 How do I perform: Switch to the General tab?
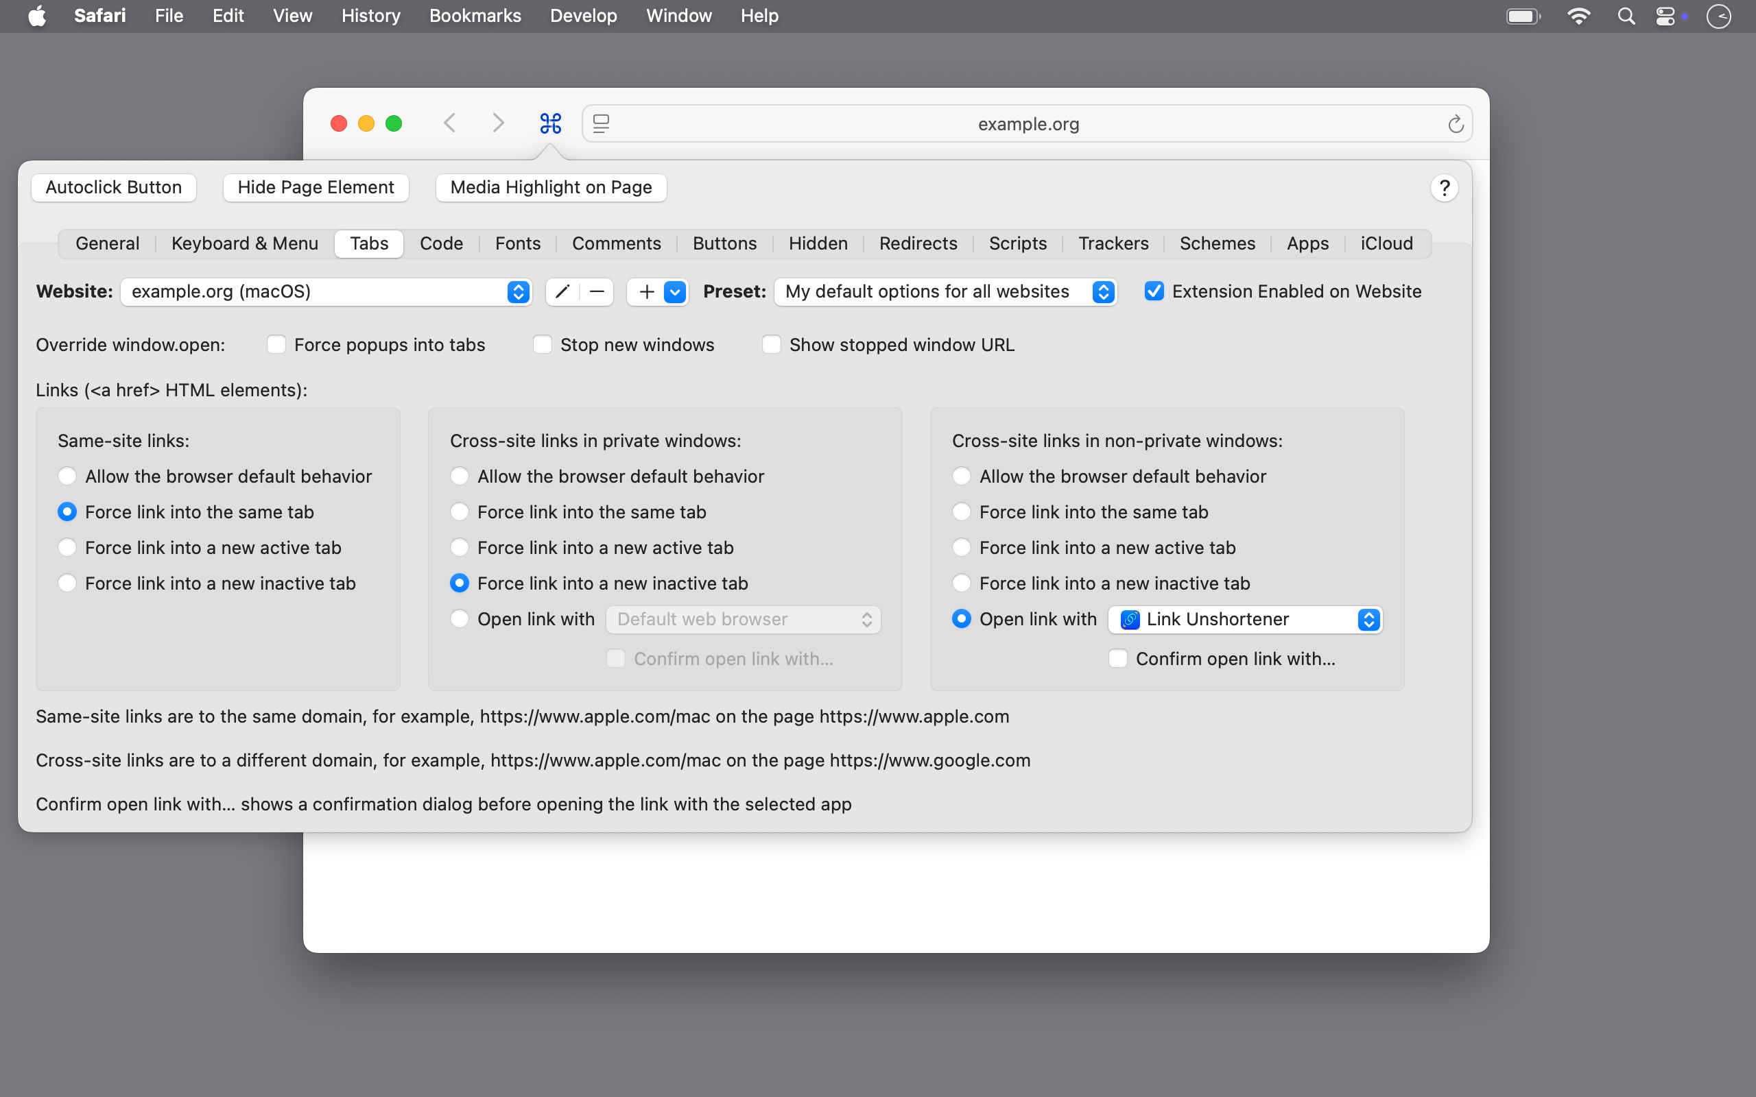coord(108,244)
